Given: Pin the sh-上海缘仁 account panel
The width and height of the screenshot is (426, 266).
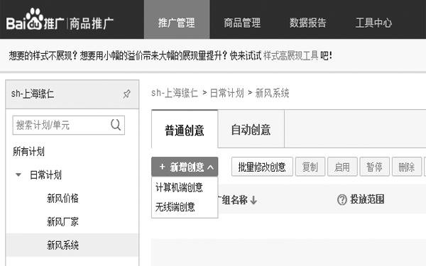Looking at the screenshot, I should click(126, 94).
